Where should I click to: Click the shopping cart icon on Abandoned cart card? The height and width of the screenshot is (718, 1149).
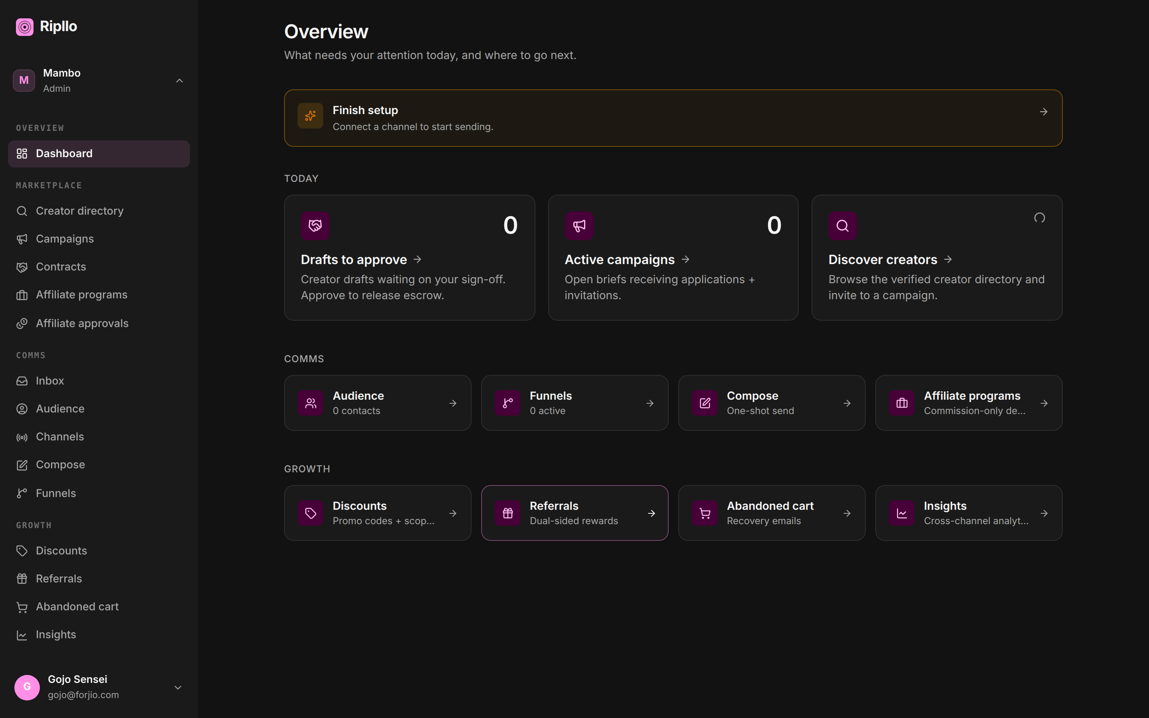(705, 513)
